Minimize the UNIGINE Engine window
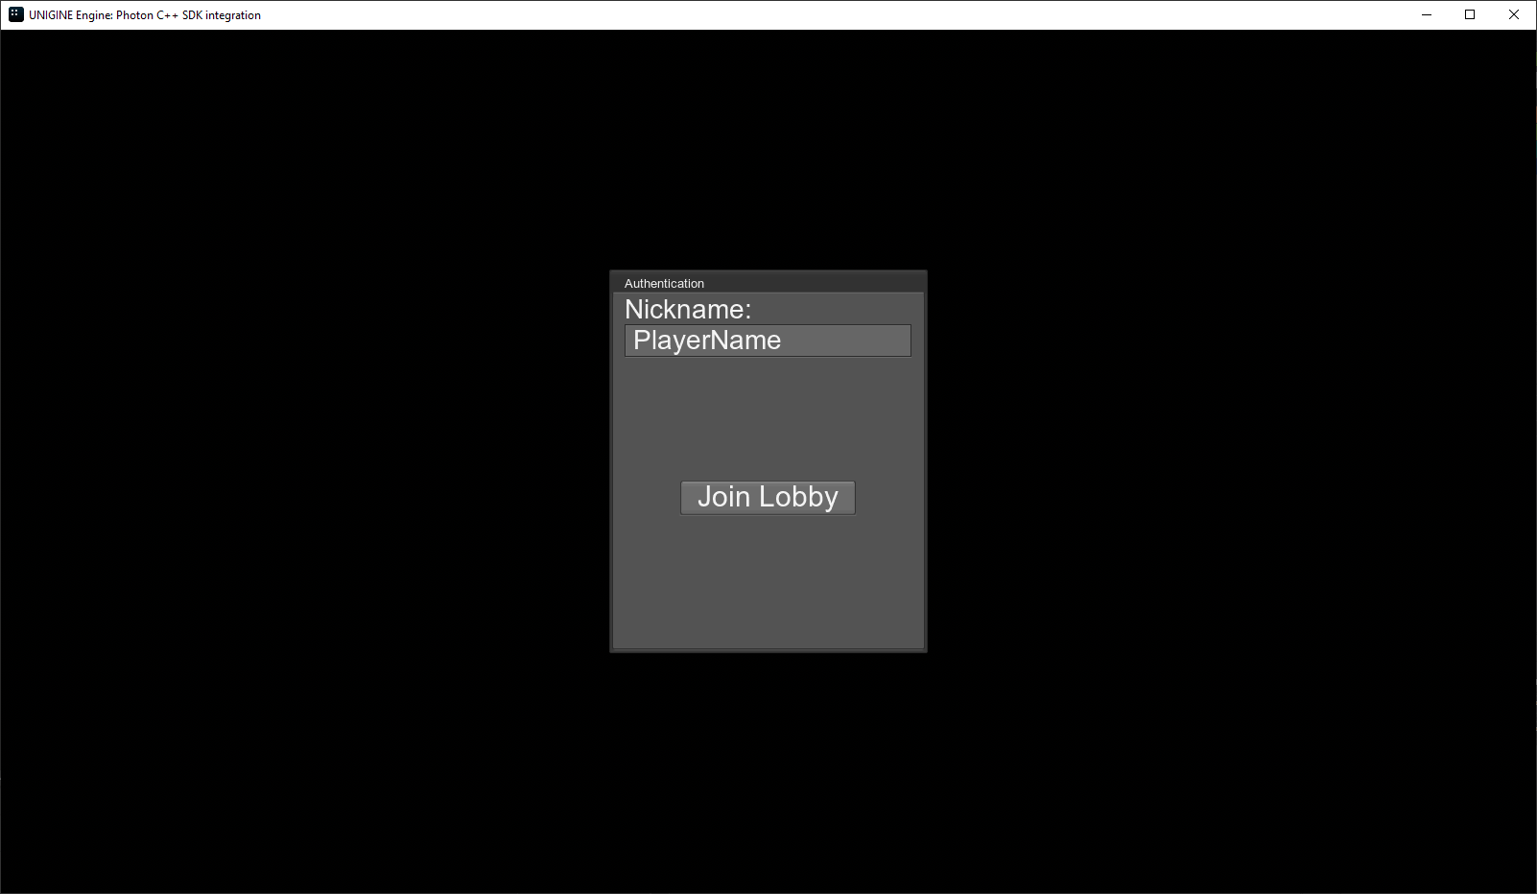This screenshot has height=894, width=1537. (1425, 14)
